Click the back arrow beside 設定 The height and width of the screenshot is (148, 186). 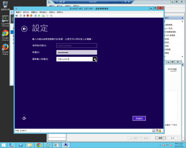tap(24, 29)
